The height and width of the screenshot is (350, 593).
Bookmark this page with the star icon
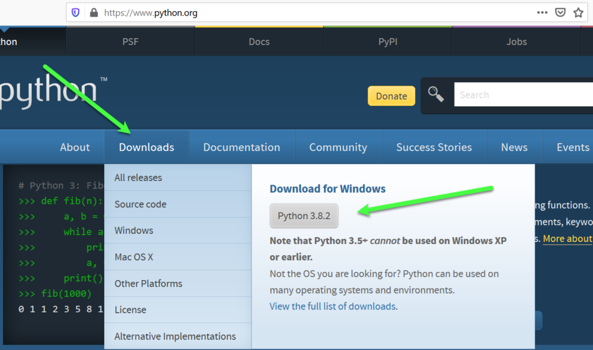pyautogui.click(x=579, y=13)
